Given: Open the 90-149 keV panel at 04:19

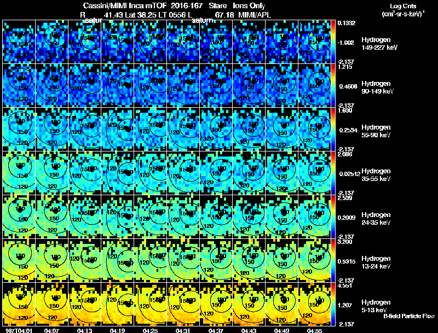Looking at the screenshot, I should [x=118, y=86].
